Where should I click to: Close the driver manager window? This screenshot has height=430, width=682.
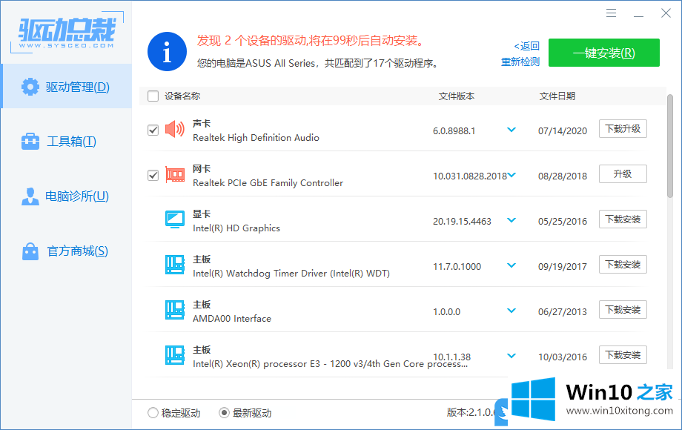coord(666,13)
